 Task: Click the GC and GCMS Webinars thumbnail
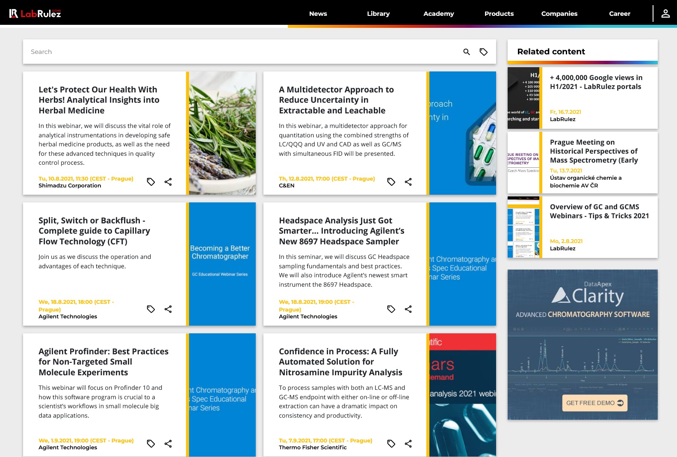pyautogui.click(x=523, y=227)
